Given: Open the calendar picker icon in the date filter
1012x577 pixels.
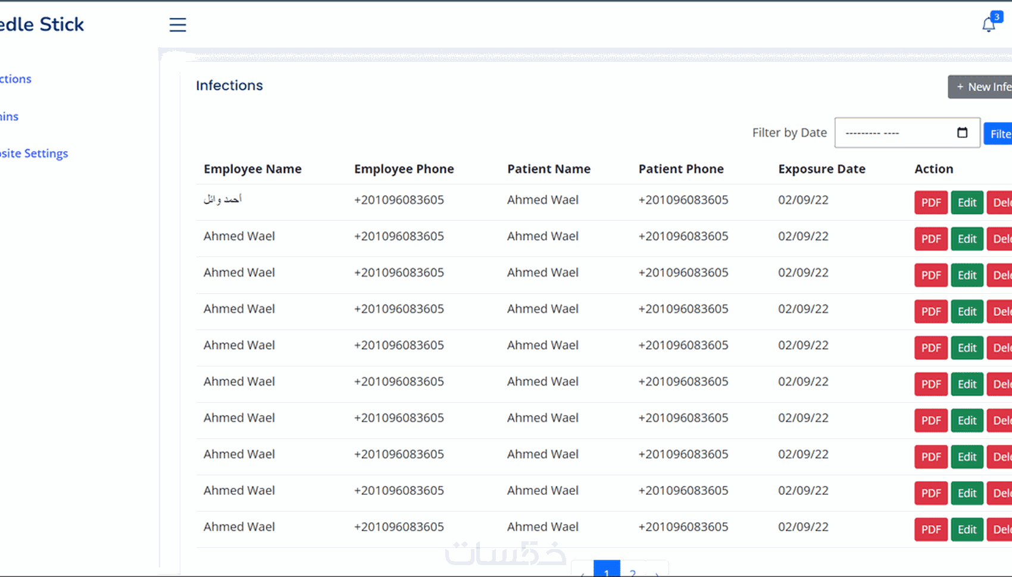Looking at the screenshot, I should tap(962, 132).
